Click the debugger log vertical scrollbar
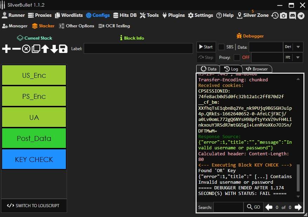 pos(298,177)
